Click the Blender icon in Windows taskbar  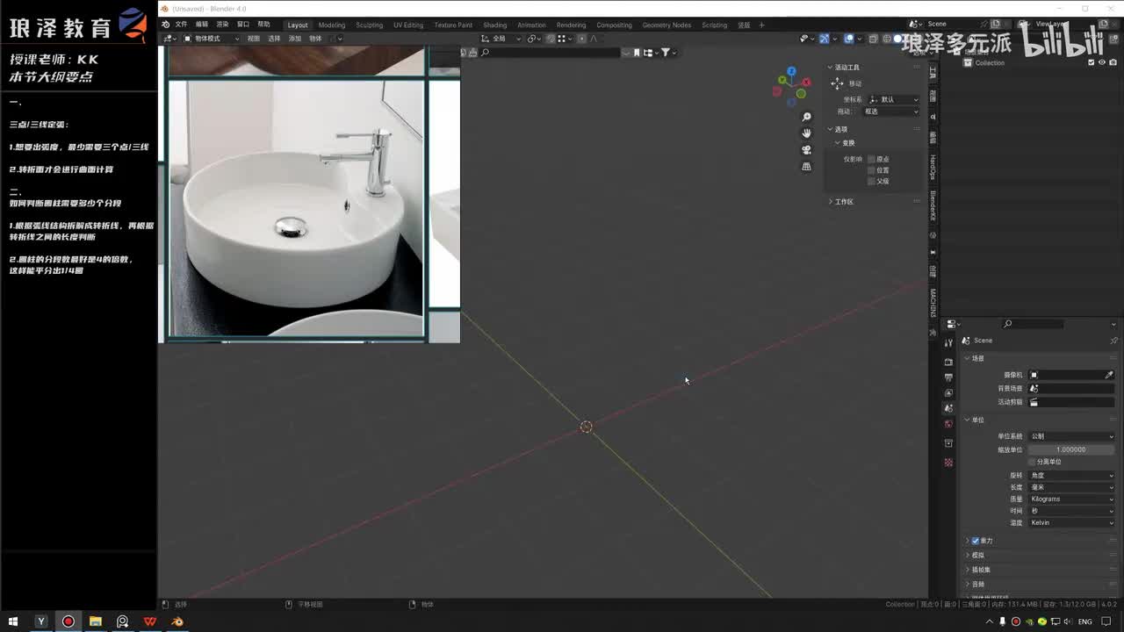point(177,621)
